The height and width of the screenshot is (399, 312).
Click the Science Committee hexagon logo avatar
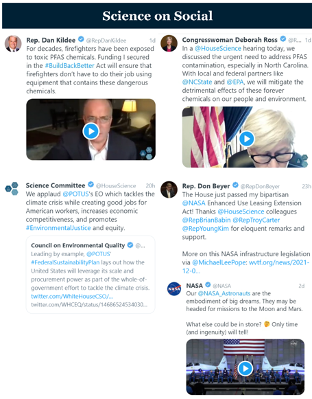pyautogui.click(x=12, y=189)
